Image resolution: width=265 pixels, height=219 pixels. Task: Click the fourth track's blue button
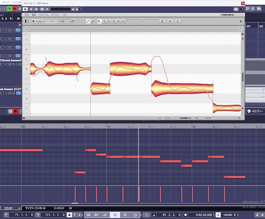[18, 56]
